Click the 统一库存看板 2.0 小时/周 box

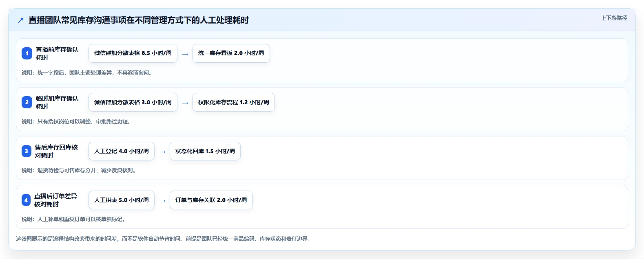[x=231, y=53]
